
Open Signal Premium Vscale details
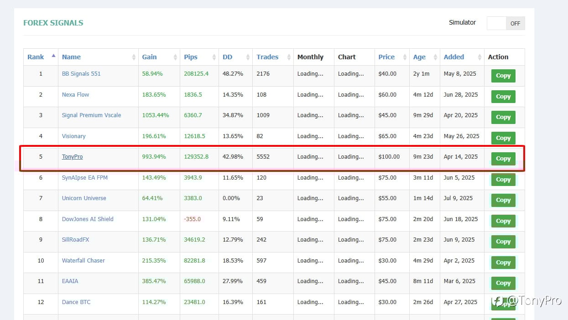pyautogui.click(x=91, y=115)
